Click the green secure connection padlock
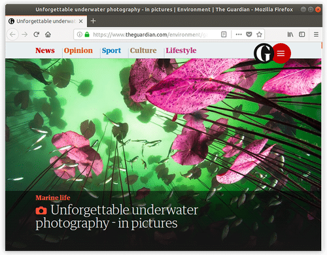Screen dimensions: 327x255 coord(87,35)
